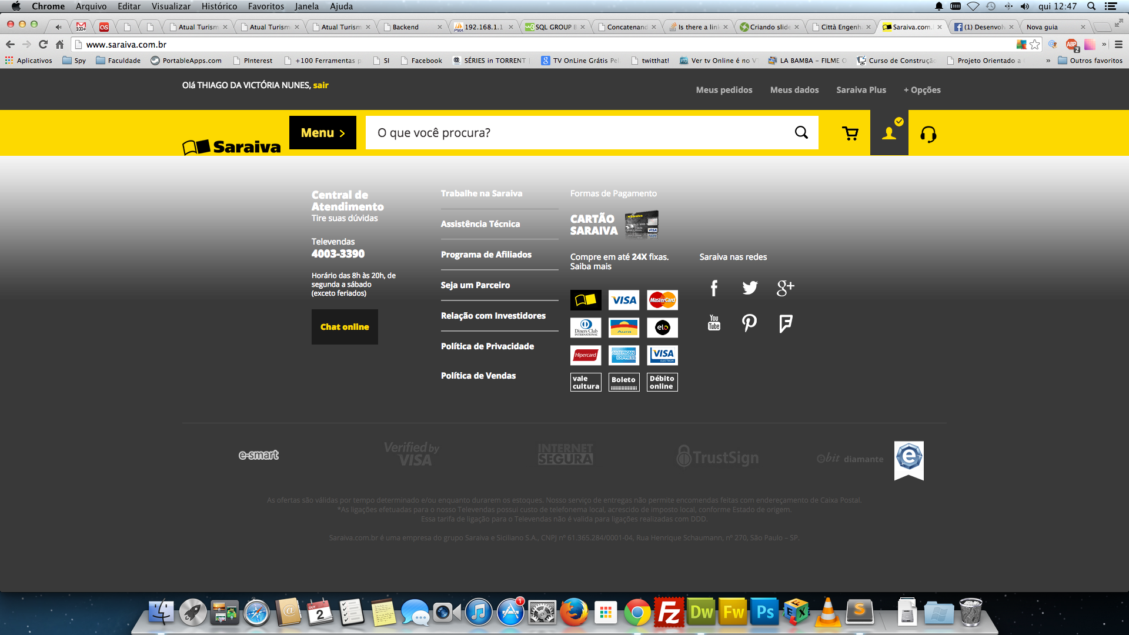Click the search magnifier icon in Saraiva search box
1129x635 pixels.
(801, 133)
